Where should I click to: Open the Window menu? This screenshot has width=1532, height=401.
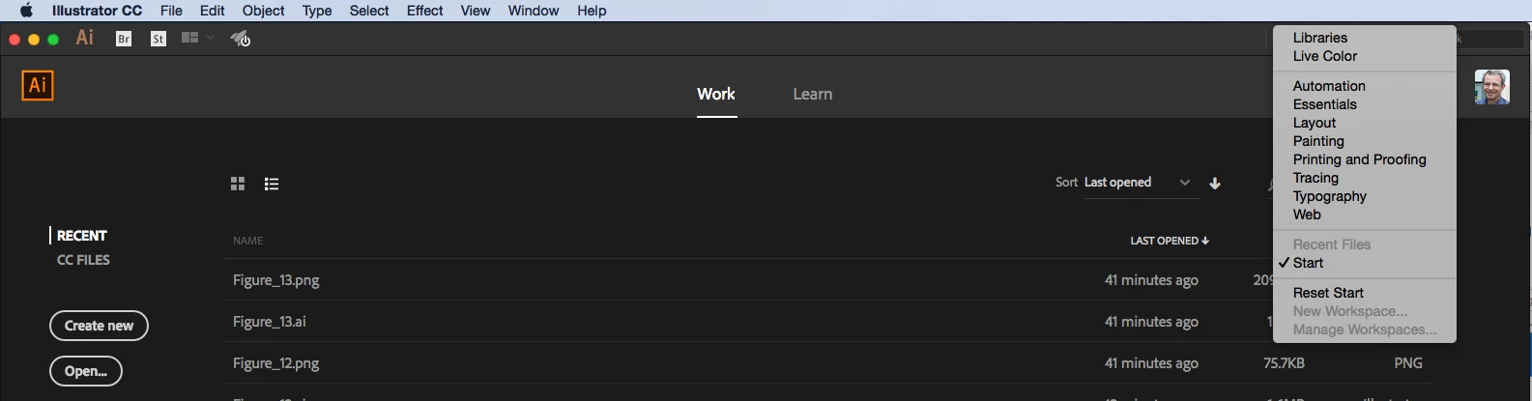click(x=534, y=11)
